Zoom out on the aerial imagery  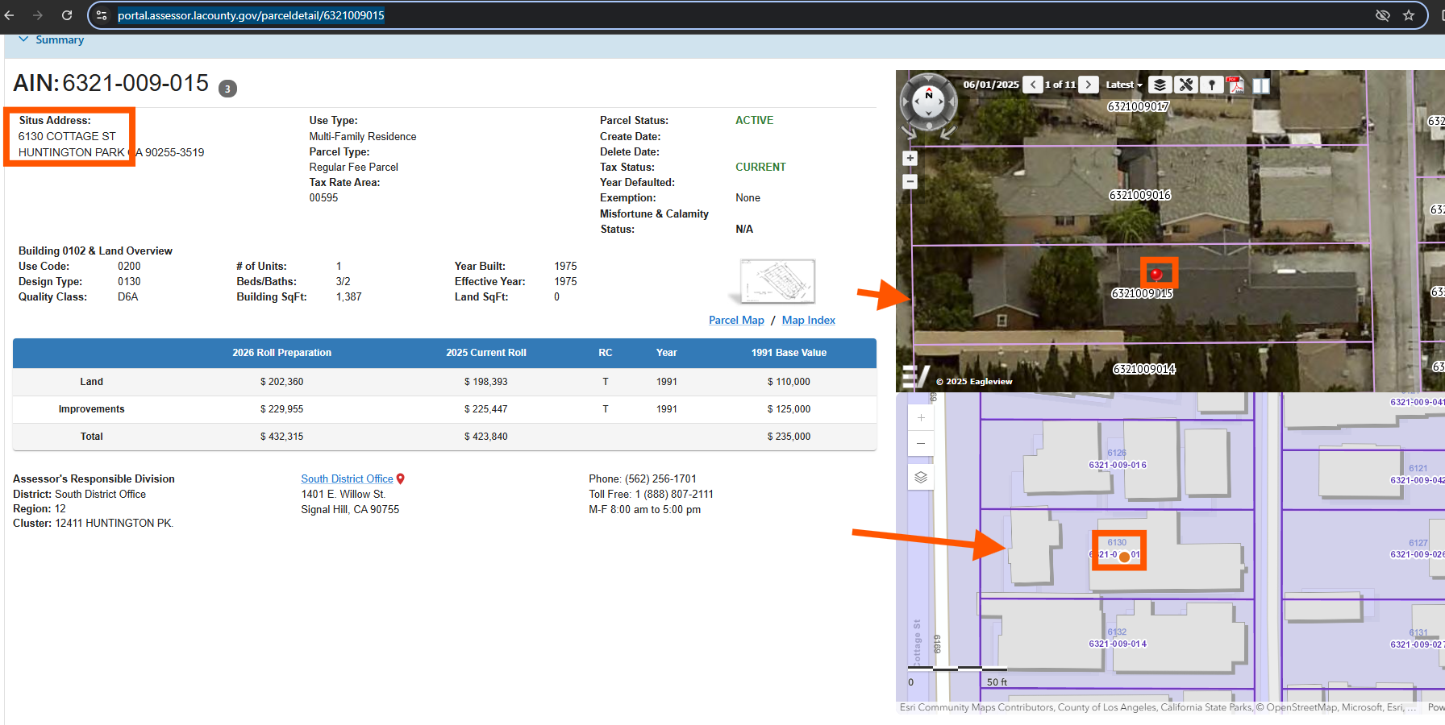coord(910,182)
